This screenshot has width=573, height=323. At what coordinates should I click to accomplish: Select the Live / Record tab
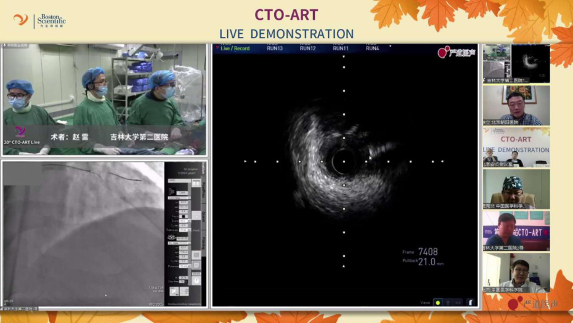pos(234,48)
